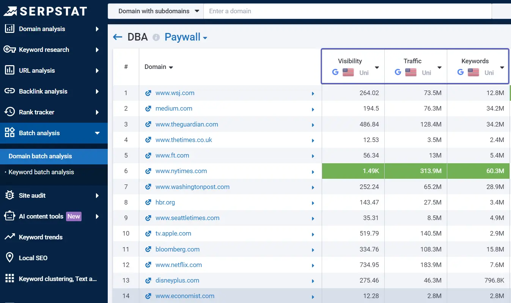Open the www.washingtonpost.com domain link
This screenshot has width=511, height=303.
click(192, 187)
